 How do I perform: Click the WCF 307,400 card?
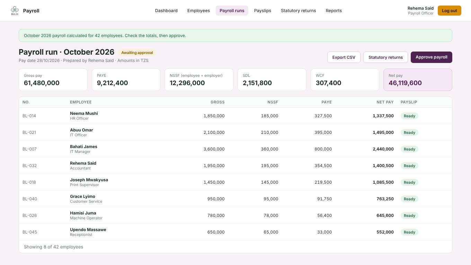(x=345, y=80)
